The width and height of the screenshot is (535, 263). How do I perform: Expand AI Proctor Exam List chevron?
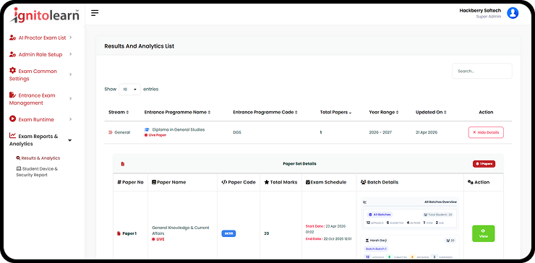pyautogui.click(x=71, y=37)
